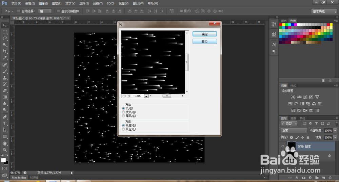Click the foreground color swatch

[3, 160]
